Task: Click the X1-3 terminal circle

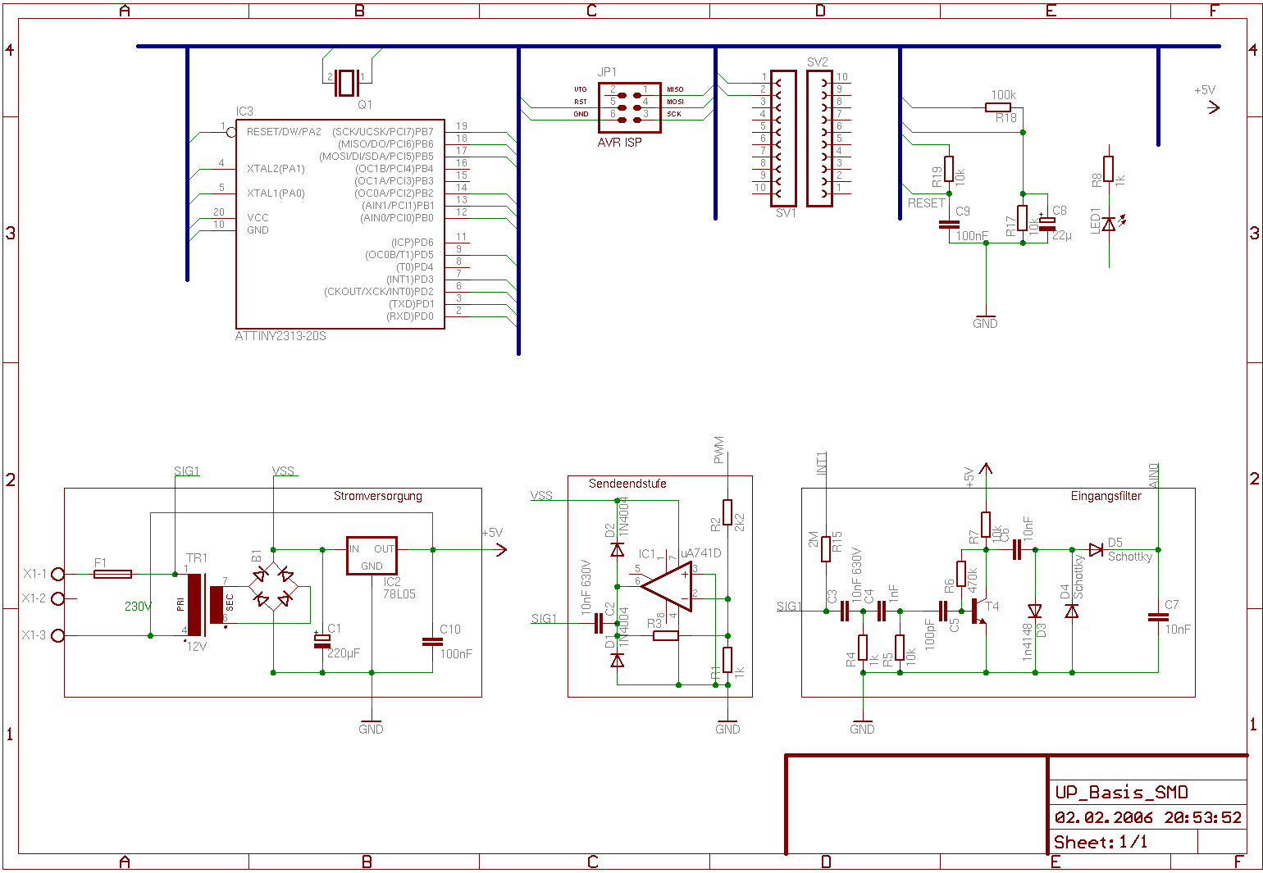Action: (58, 635)
